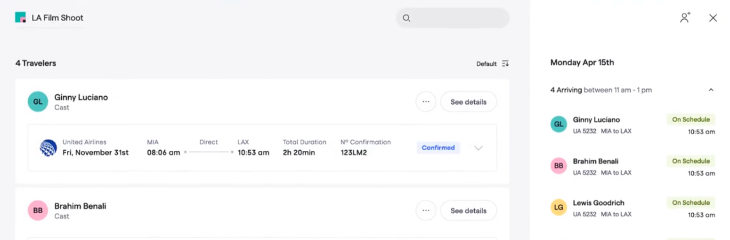Click the add traveler person icon
The height and width of the screenshot is (240, 730).
click(x=685, y=18)
